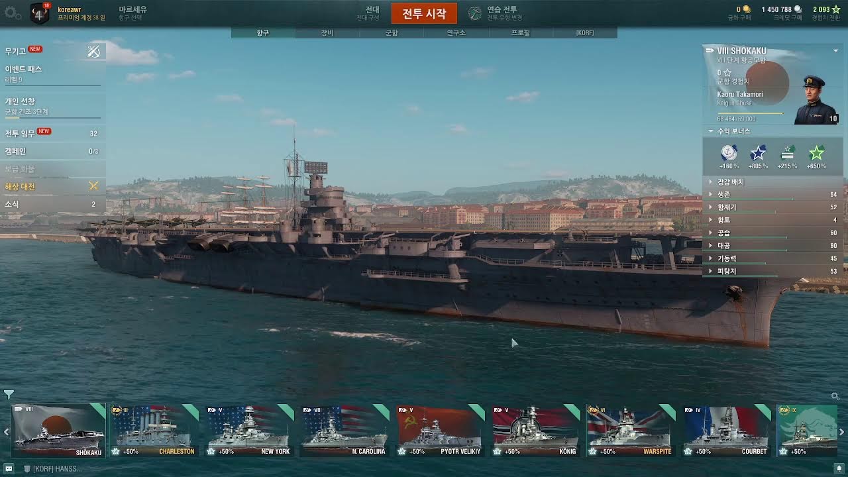The image size is (848, 477).
Task: Click the notification bell icon
Action: [838, 468]
